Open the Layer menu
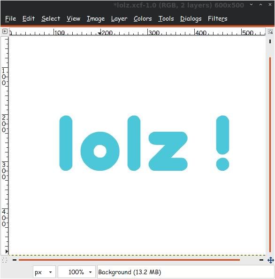Screen dimensions: 275x279 tap(119, 18)
